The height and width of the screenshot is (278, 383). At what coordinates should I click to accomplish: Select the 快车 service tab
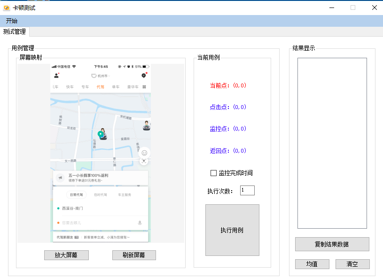[70, 87]
